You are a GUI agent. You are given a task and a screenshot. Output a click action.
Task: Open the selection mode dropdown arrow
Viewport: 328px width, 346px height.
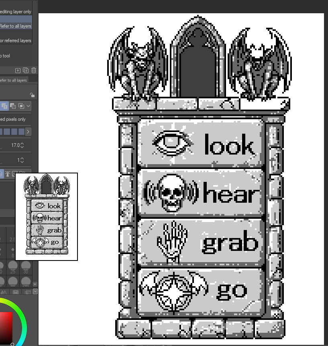tap(29, 106)
